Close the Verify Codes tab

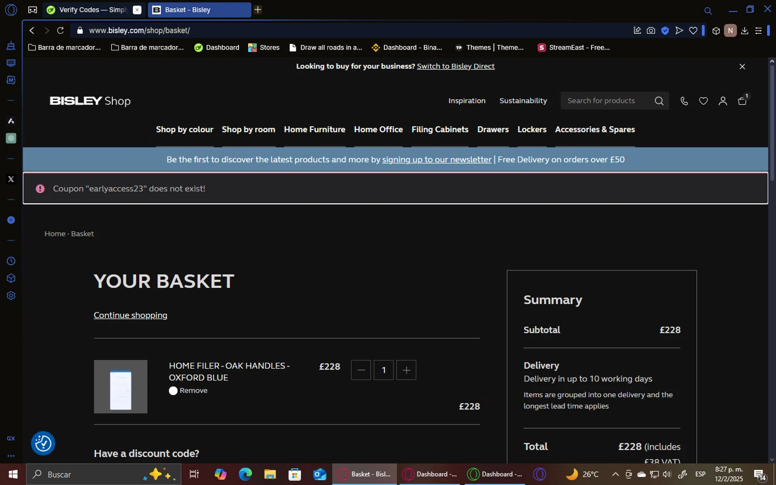click(137, 10)
